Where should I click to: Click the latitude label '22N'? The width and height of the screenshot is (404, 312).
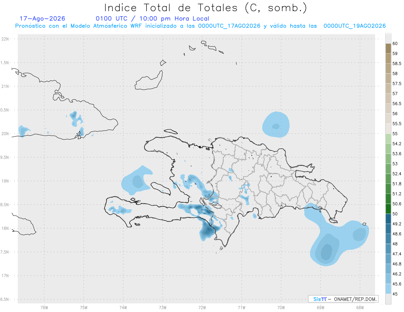tap(5, 39)
